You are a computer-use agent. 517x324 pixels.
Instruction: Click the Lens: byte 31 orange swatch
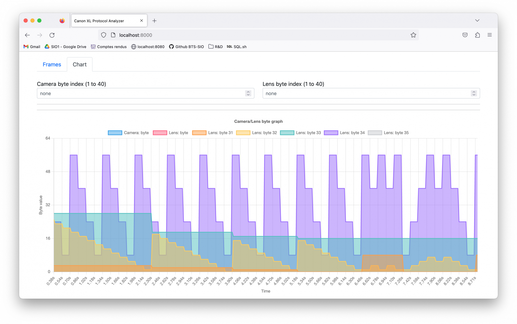click(199, 133)
